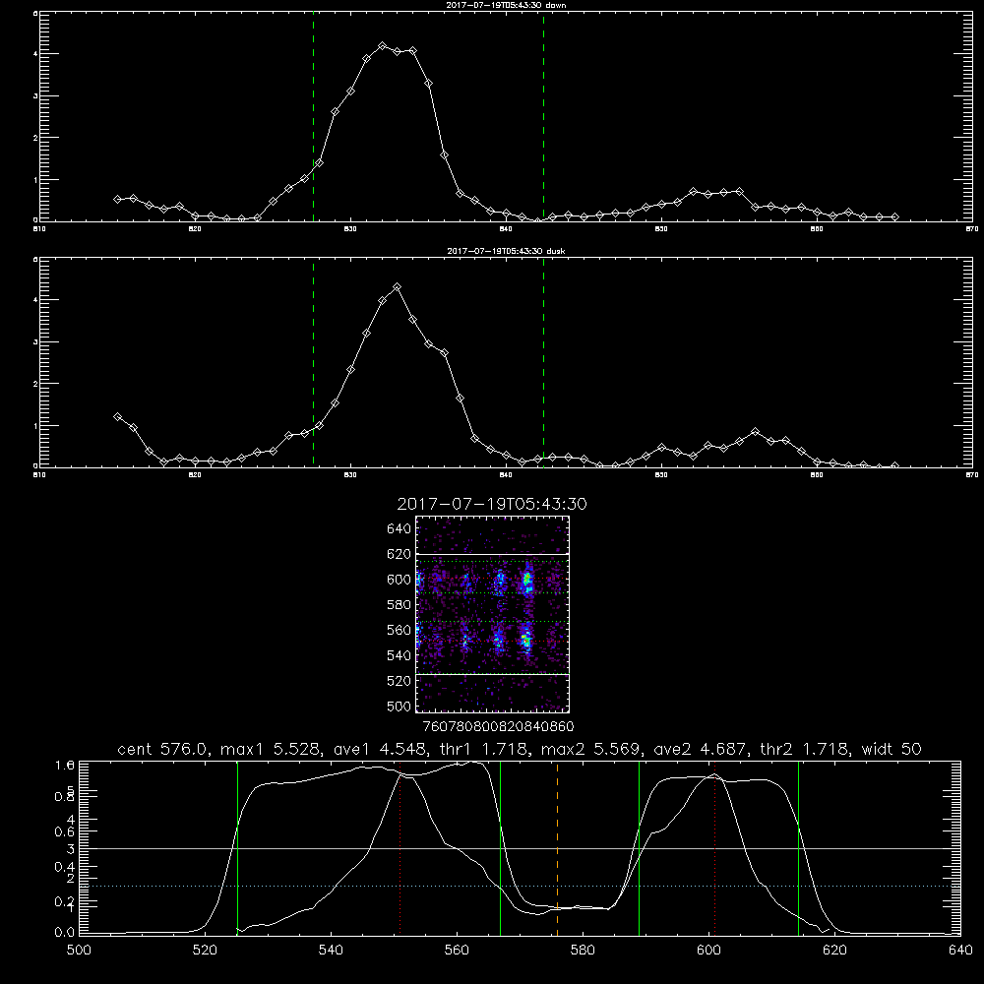Viewport: 984px width, 984px height.
Task: Click the green boundary line near 589
Action: 639,848
